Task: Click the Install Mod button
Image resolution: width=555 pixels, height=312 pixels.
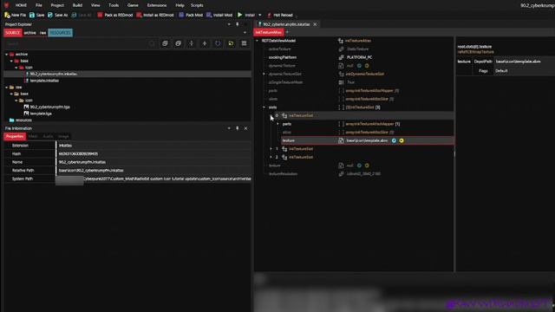Action: tap(219, 15)
